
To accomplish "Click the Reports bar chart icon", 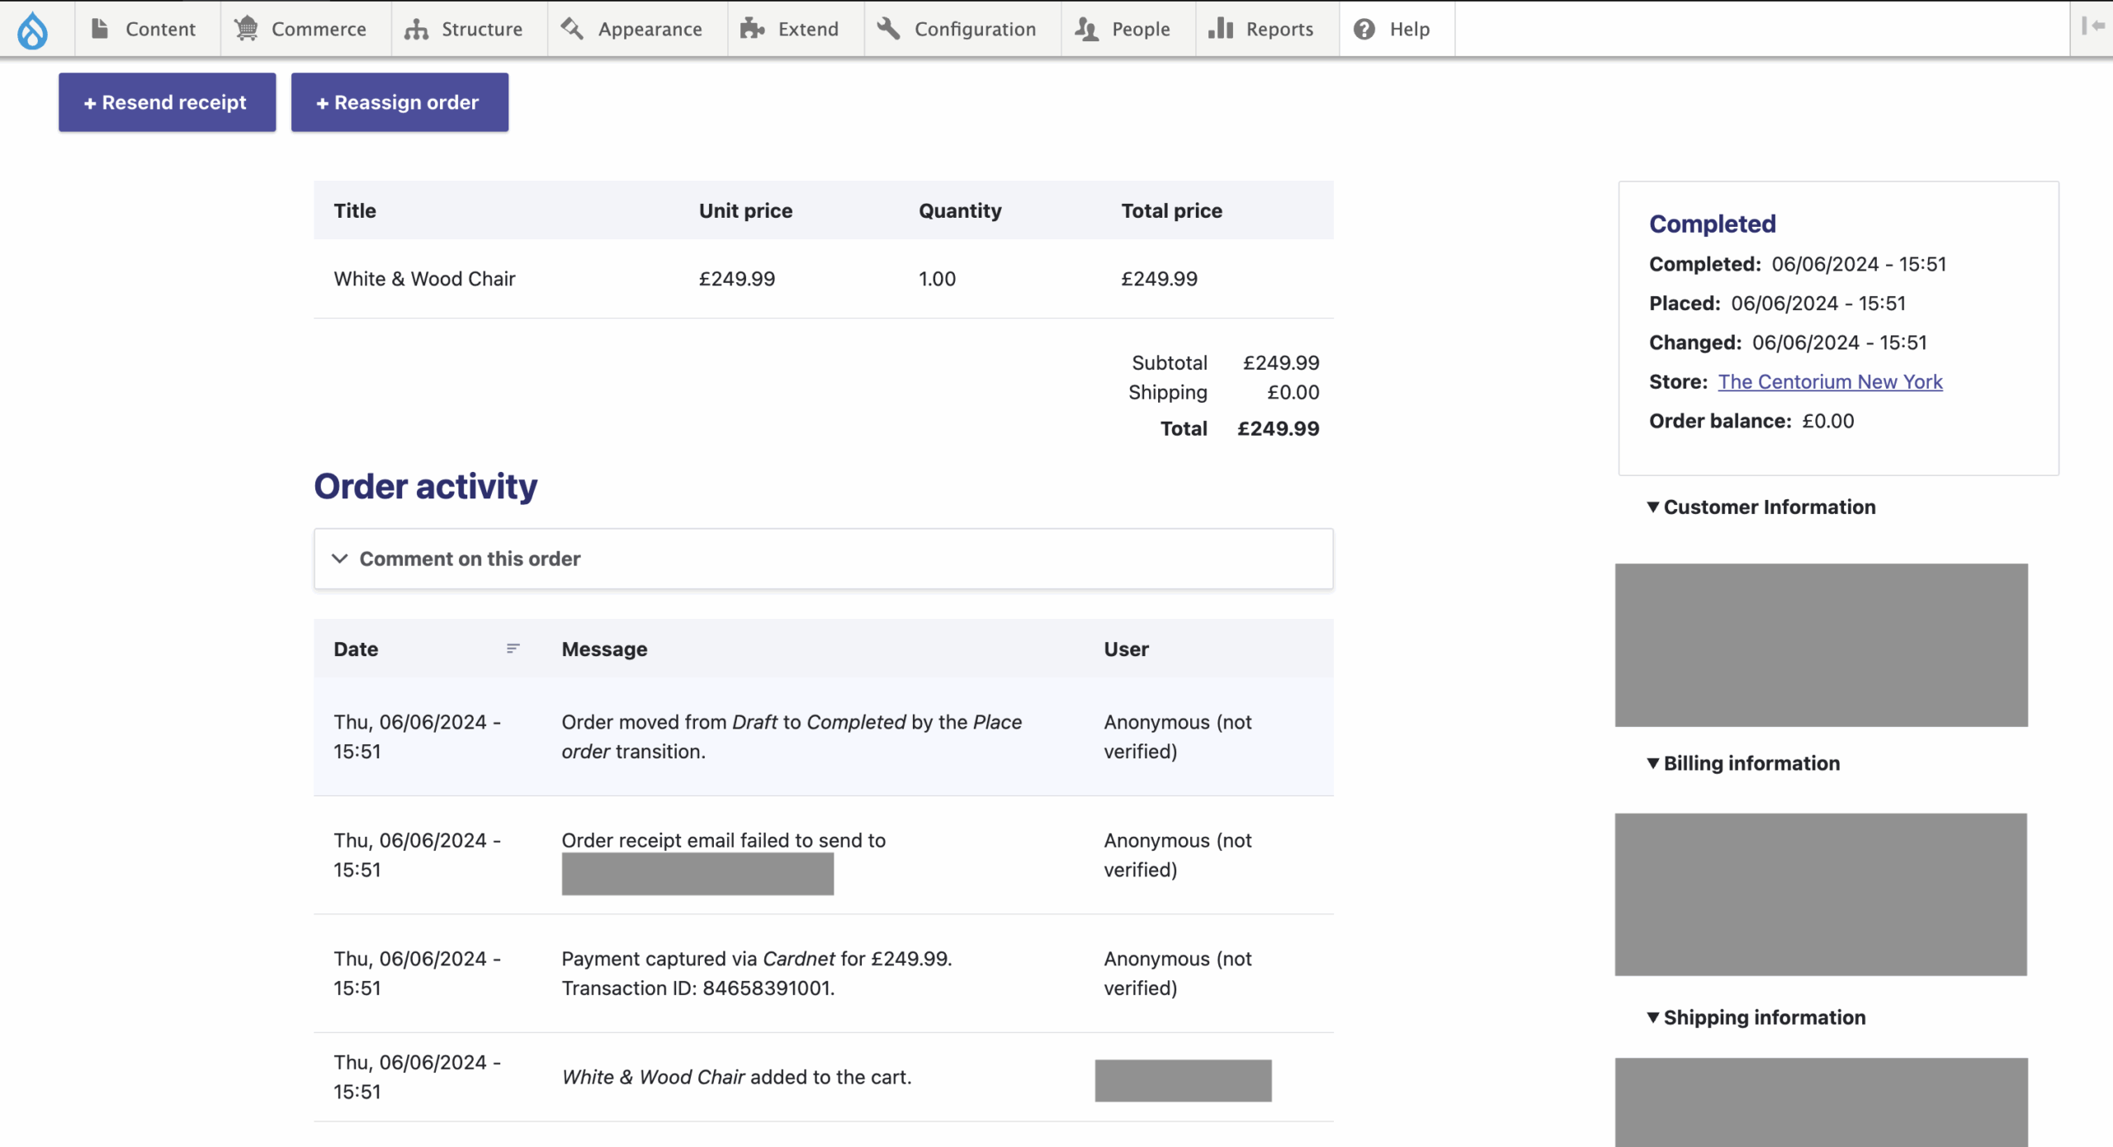I will [x=1221, y=29].
